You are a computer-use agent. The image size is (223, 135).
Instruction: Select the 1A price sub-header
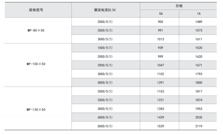199,14
